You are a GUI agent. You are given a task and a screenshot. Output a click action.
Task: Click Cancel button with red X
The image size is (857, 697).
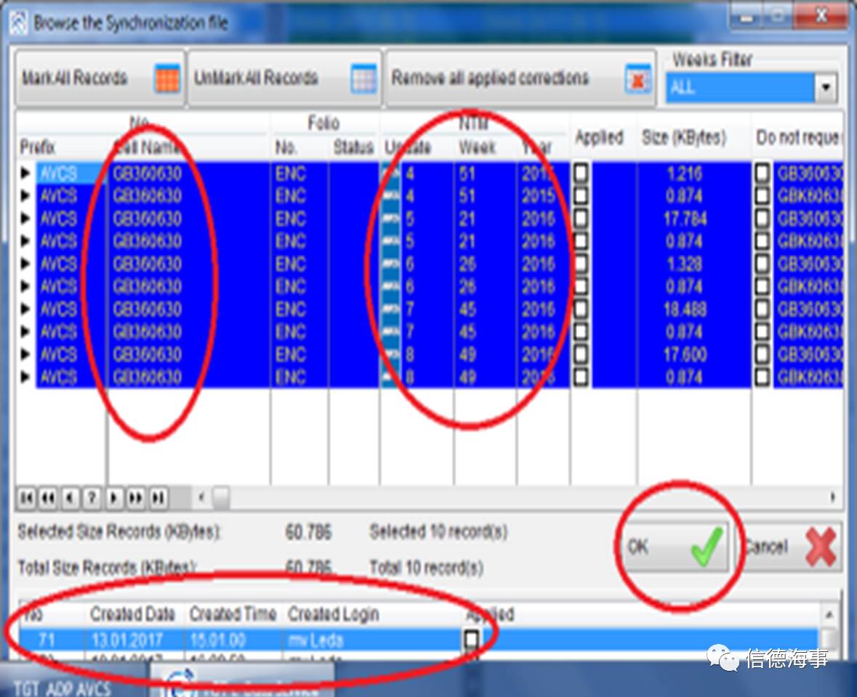pos(789,546)
